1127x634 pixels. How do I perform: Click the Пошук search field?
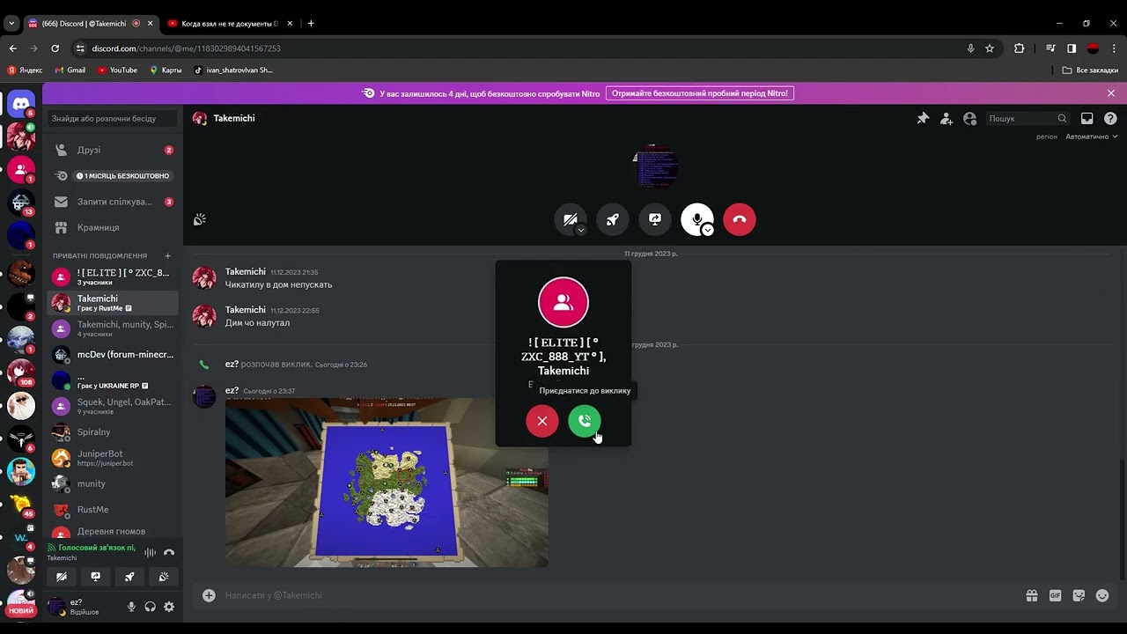pyautogui.click(x=1027, y=118)
